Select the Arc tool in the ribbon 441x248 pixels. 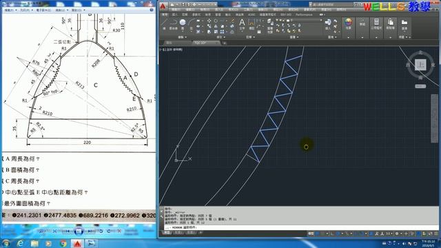192,24
